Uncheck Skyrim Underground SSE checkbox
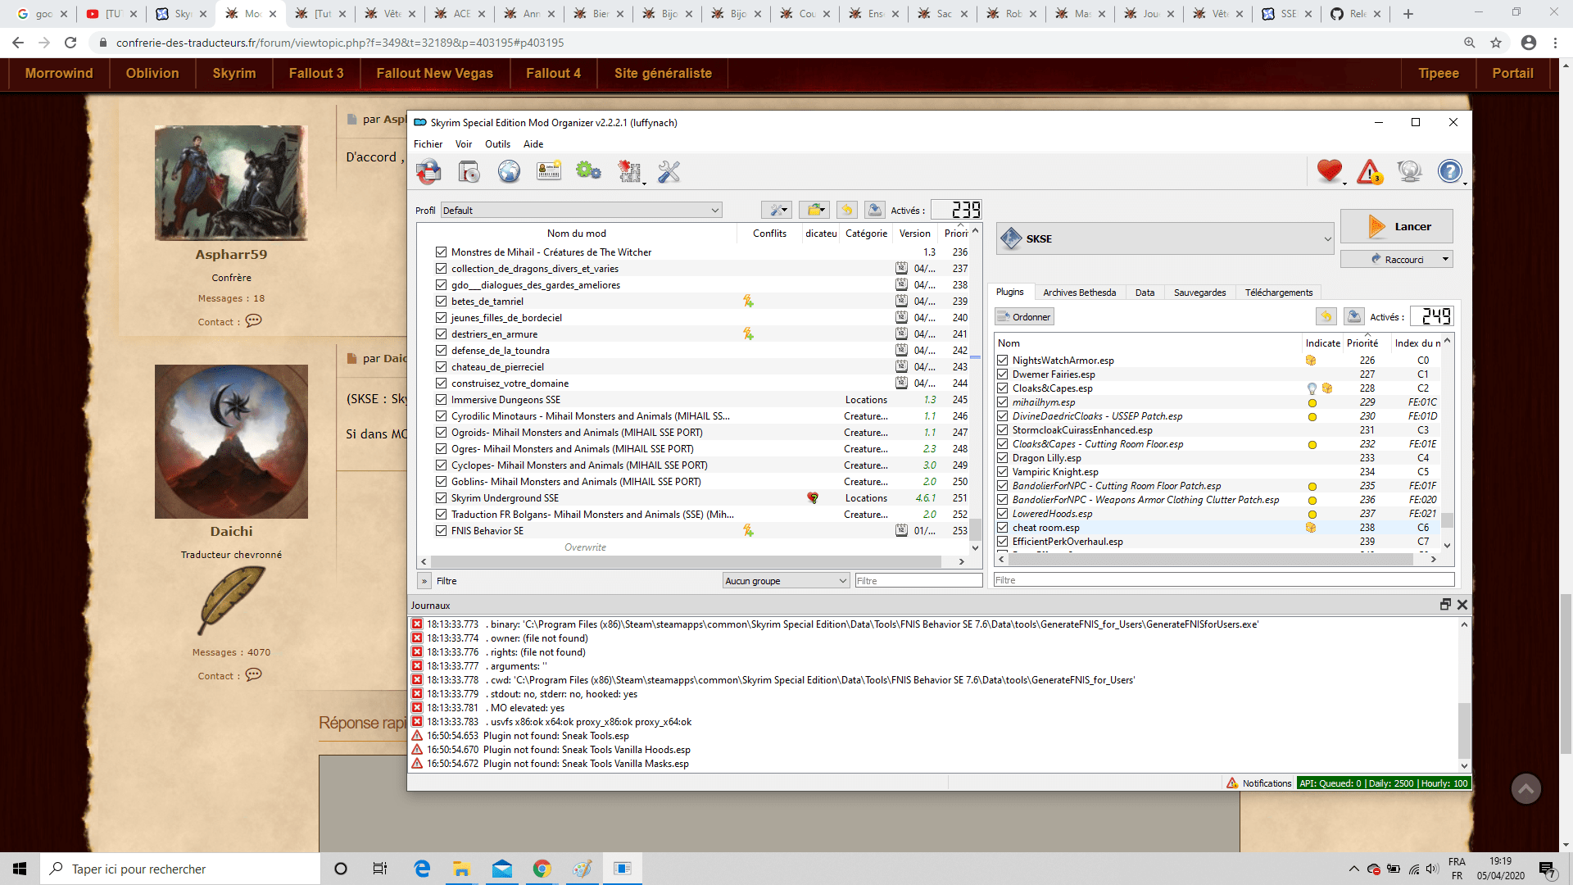The image size is (1573, 885). click(441, 498)
